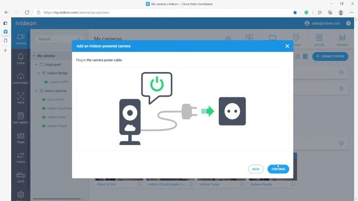Click the map pin icon in toolbar
The width and height of the screenshot is (358, 201).
[296, 37]
